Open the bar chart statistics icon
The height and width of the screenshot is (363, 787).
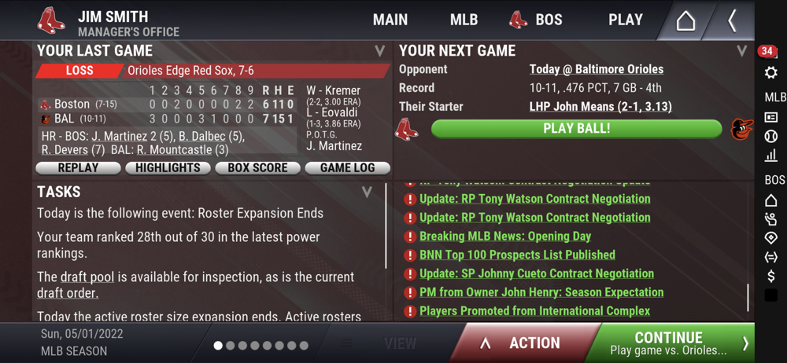pyautogui.click(x=770, y=156)
